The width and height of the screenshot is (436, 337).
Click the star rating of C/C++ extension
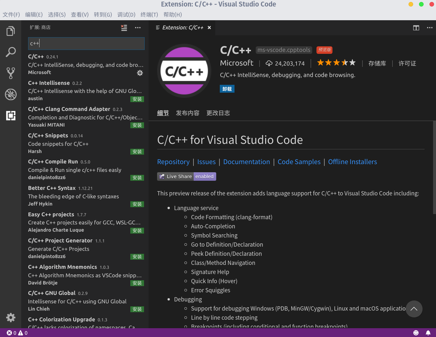coord(336,63)
